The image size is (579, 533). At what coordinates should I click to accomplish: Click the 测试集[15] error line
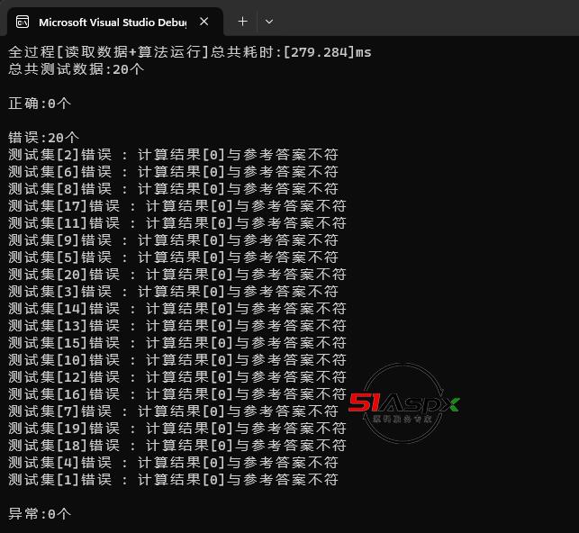[177, 343]
